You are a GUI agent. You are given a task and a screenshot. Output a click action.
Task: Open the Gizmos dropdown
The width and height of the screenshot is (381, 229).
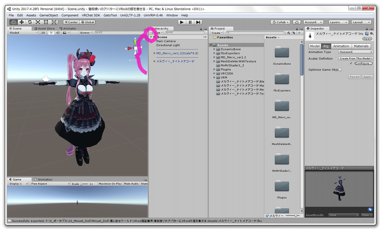pos(86,32)
